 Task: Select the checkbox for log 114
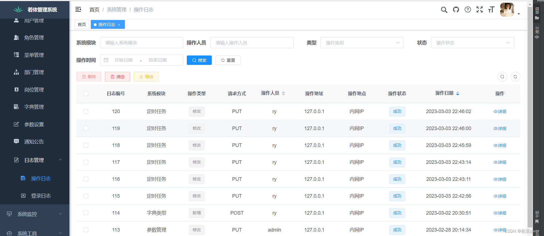pos(86,213)
